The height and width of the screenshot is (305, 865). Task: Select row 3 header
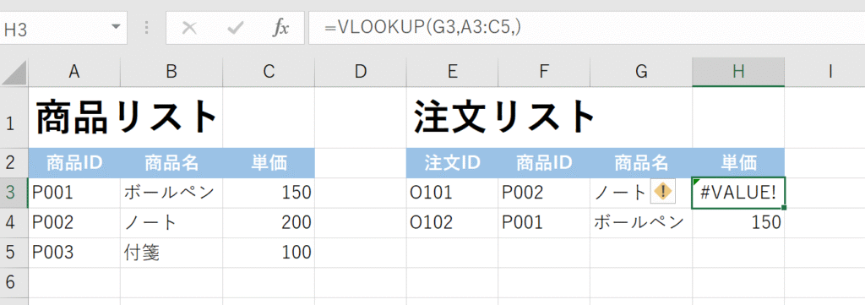[14, 193]
